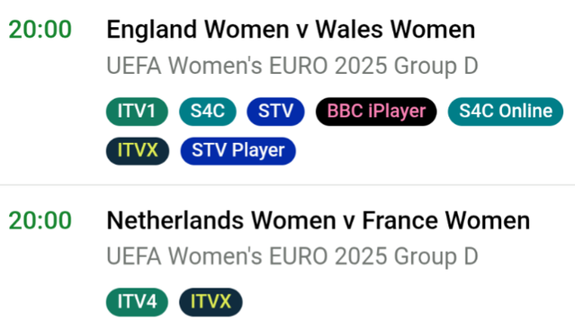Screen dimensions: 575x331
Task: Select the S4C Online badge
Action: (506, 112)
